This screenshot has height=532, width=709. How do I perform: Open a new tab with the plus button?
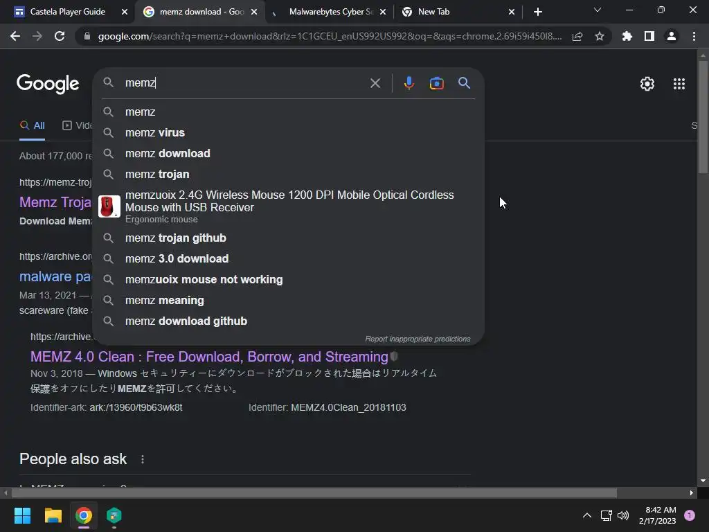pos(537,12)
